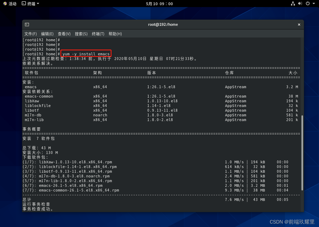Open the clock and calendar at 5月10 09:00
Image resolution: width=319 pixels, height=227 pixels.
tap(159, 4)
